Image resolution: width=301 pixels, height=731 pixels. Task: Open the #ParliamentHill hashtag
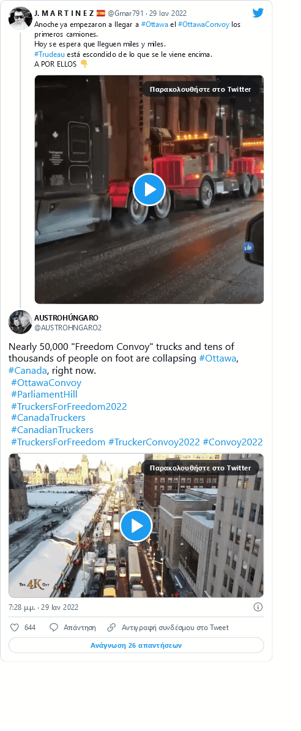pos(44,395)
